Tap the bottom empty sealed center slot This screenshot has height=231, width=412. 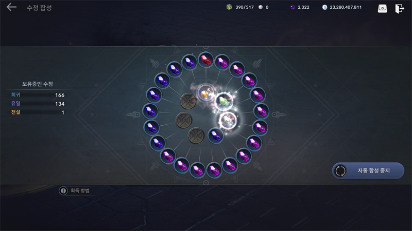(196, 136)
